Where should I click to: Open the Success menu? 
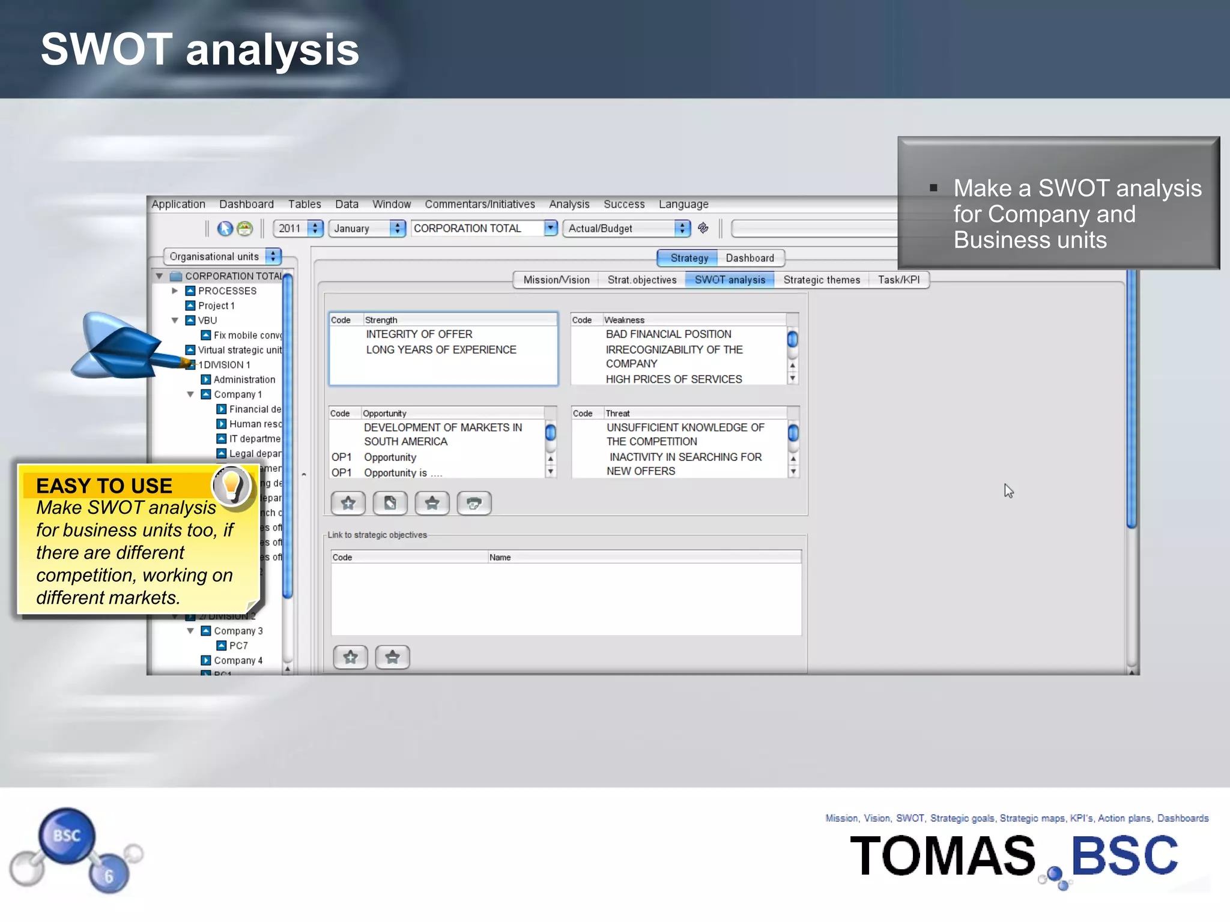pyautogui.click(x=624, y=204)
